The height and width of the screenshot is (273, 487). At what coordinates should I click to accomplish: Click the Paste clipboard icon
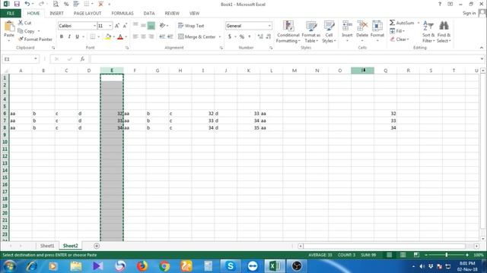(x=9, y=27)
